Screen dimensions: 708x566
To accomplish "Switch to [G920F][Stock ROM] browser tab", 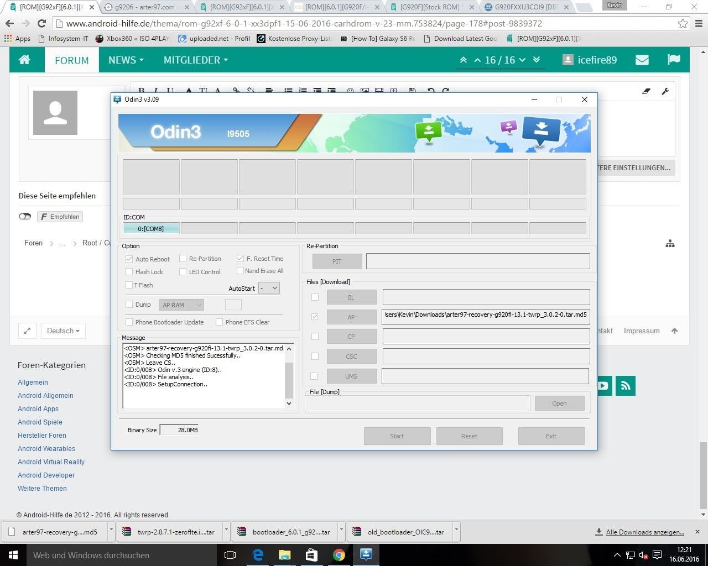I will point(431,7).
